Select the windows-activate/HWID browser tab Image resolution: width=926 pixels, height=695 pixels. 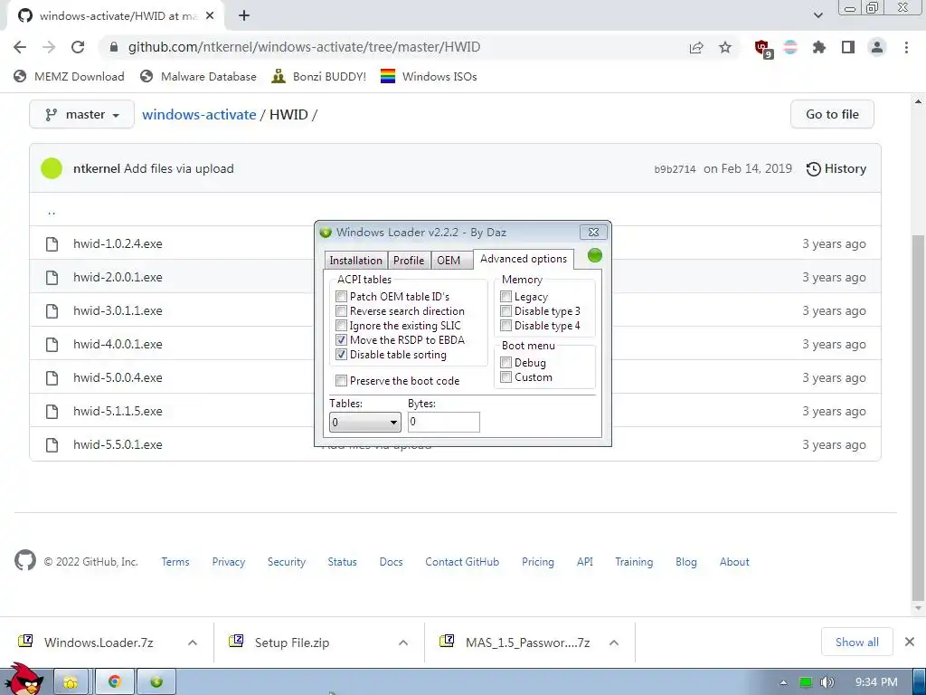click(115, 16)
